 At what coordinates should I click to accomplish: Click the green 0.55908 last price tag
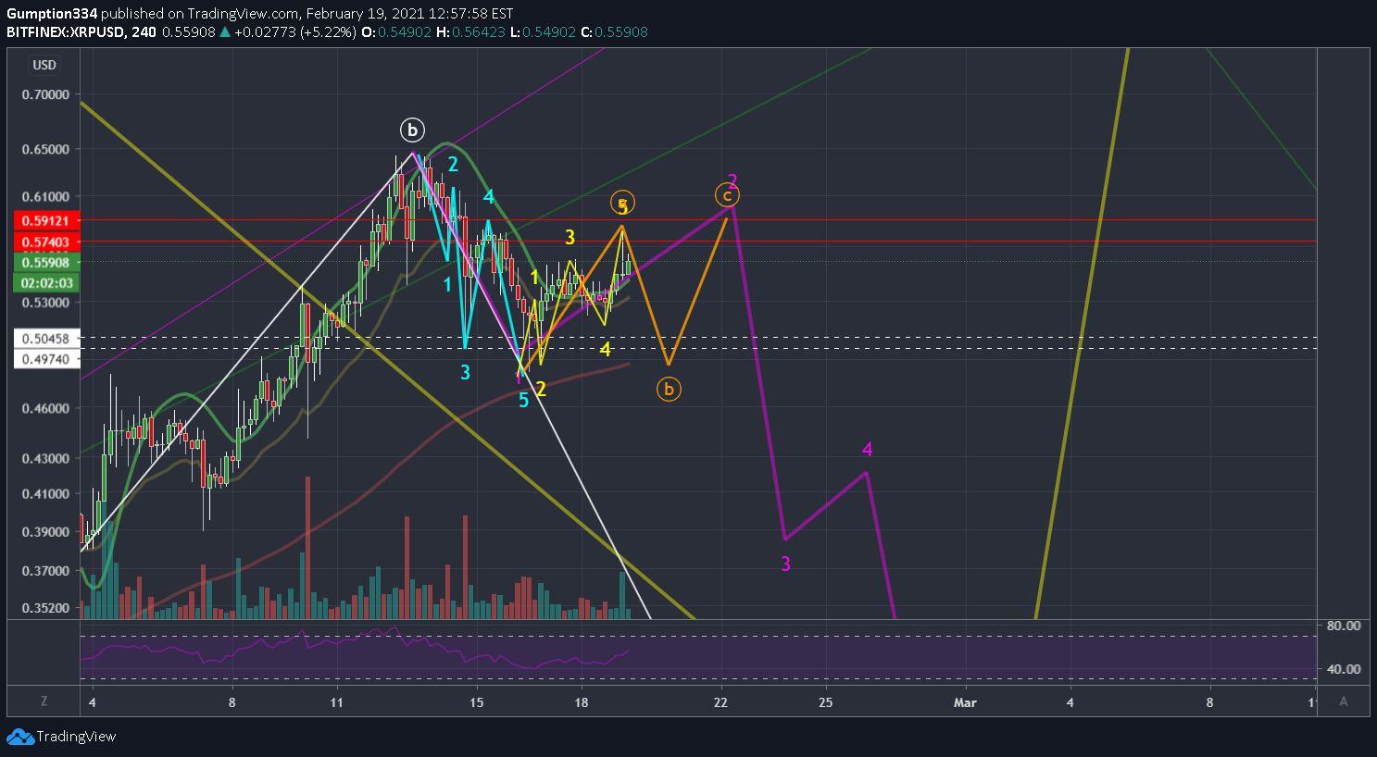tap(46, 263)
